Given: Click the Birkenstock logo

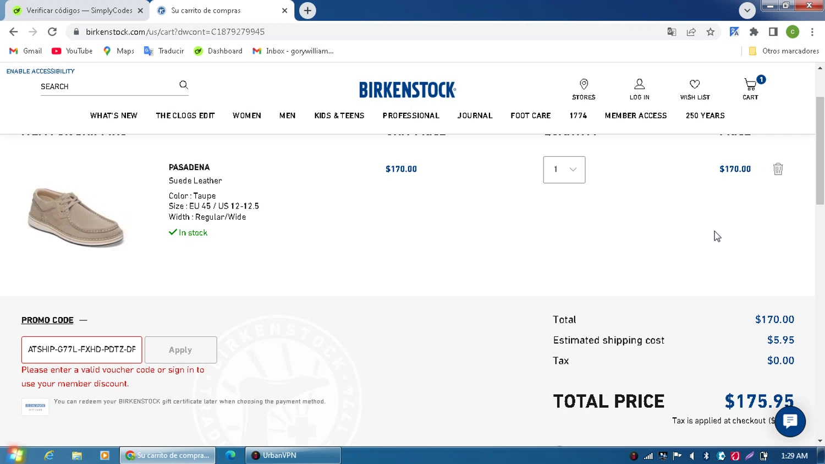Looking at the screenshot, I should click(x=408, y=90).
